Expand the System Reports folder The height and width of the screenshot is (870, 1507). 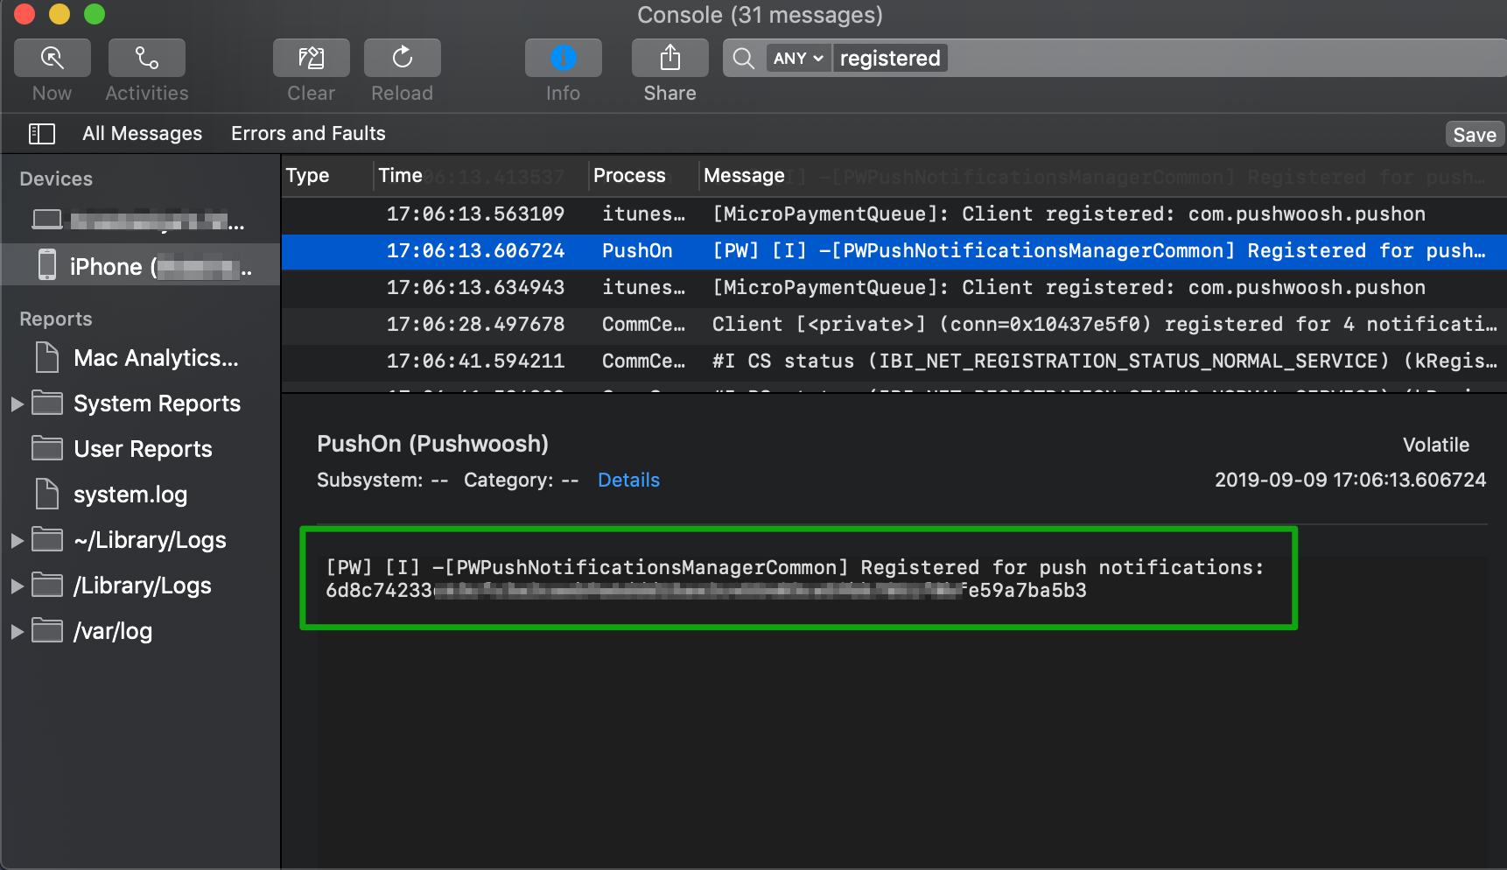coord(17,403)
